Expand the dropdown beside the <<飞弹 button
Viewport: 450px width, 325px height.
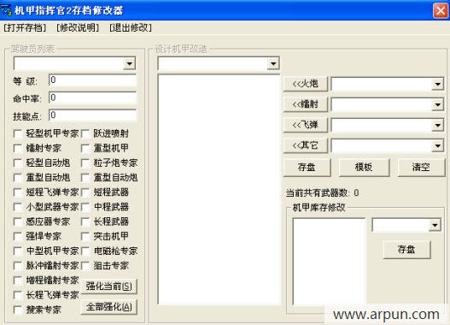pos(438,125)
